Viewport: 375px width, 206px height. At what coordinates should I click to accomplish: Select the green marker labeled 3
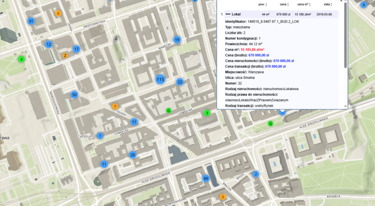pos(207,113)
